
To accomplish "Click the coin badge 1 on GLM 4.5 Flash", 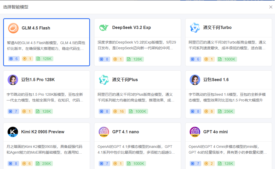I will [27, 59].
